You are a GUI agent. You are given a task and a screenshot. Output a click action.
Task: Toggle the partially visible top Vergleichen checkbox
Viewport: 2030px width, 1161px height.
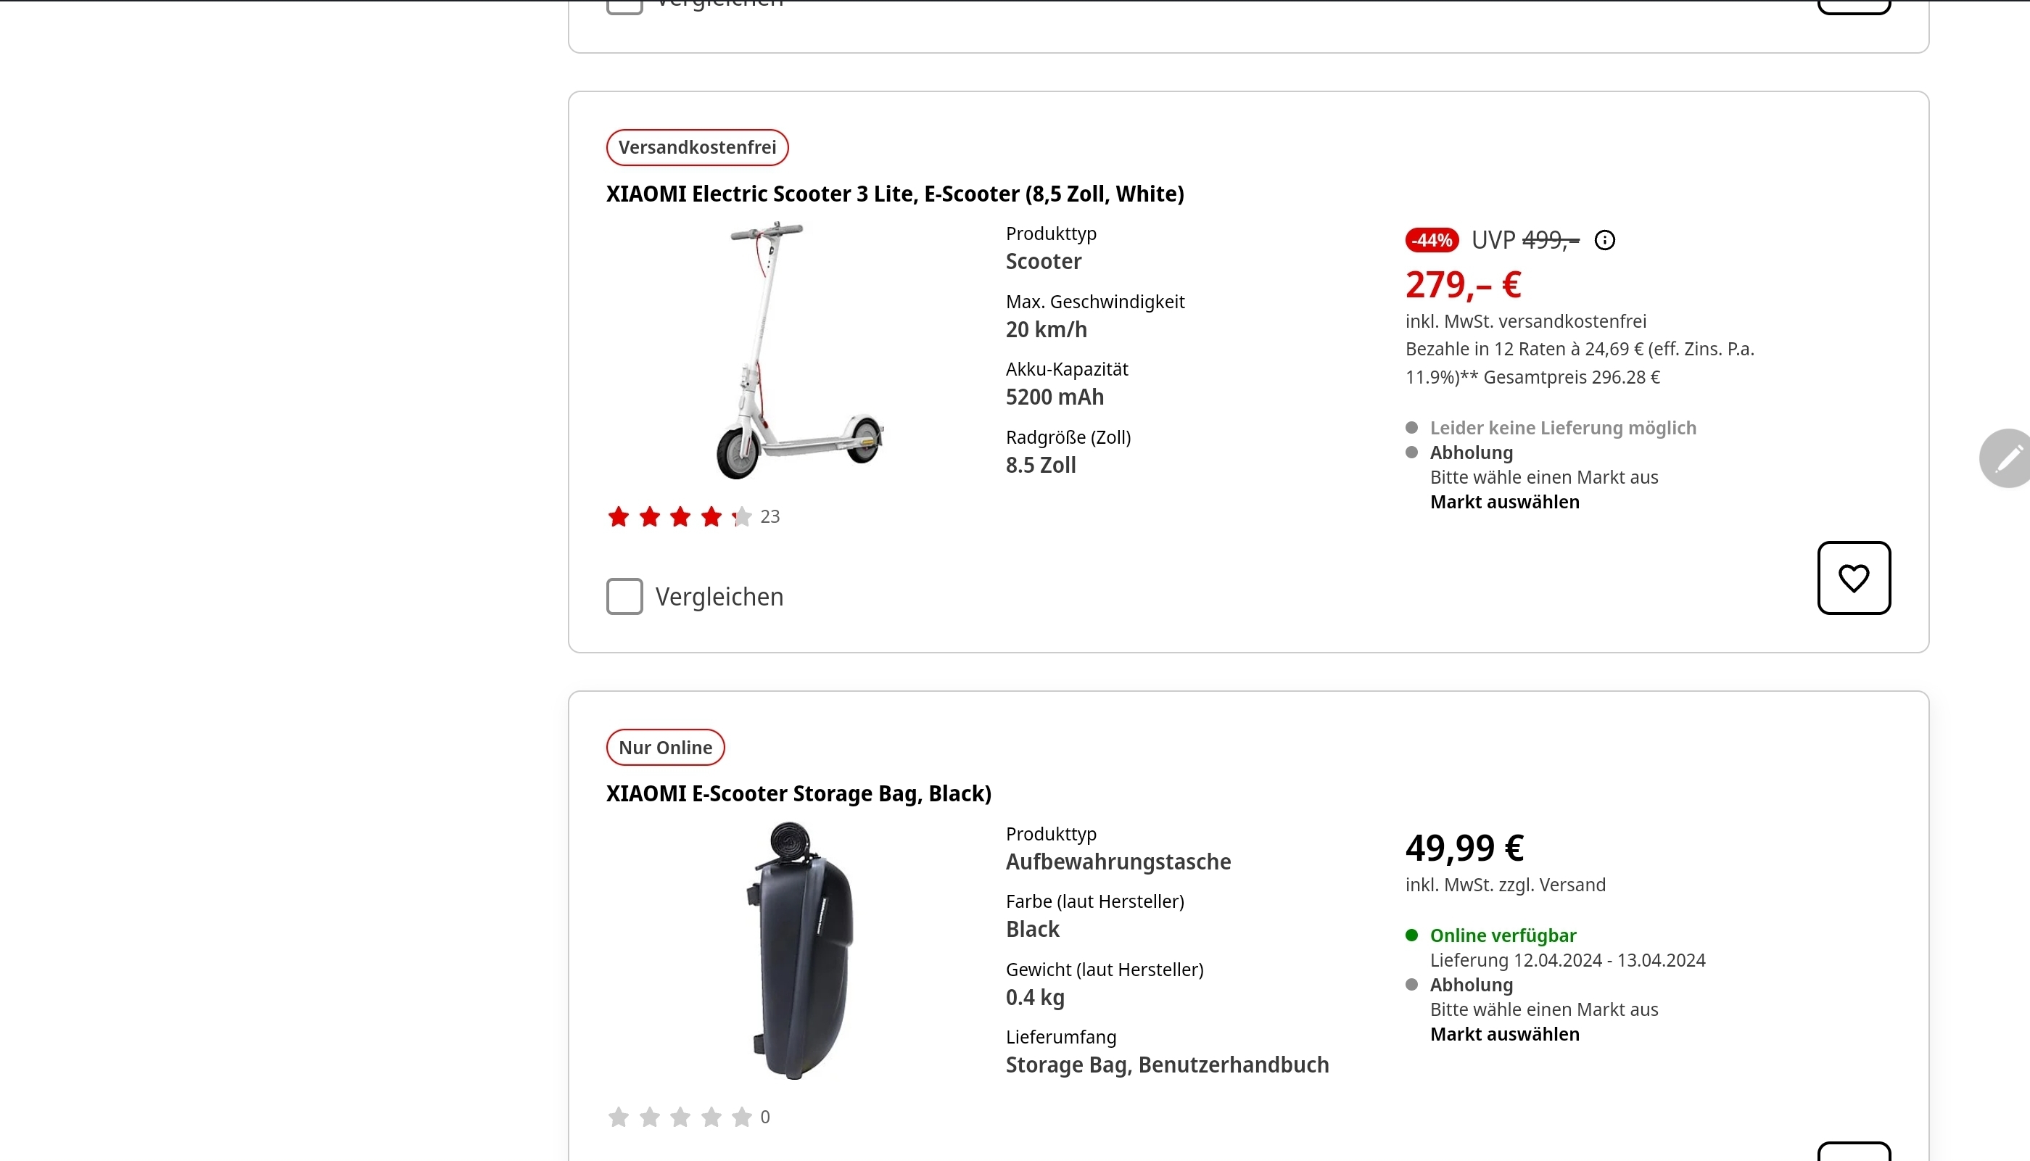[x=624, y=7]
